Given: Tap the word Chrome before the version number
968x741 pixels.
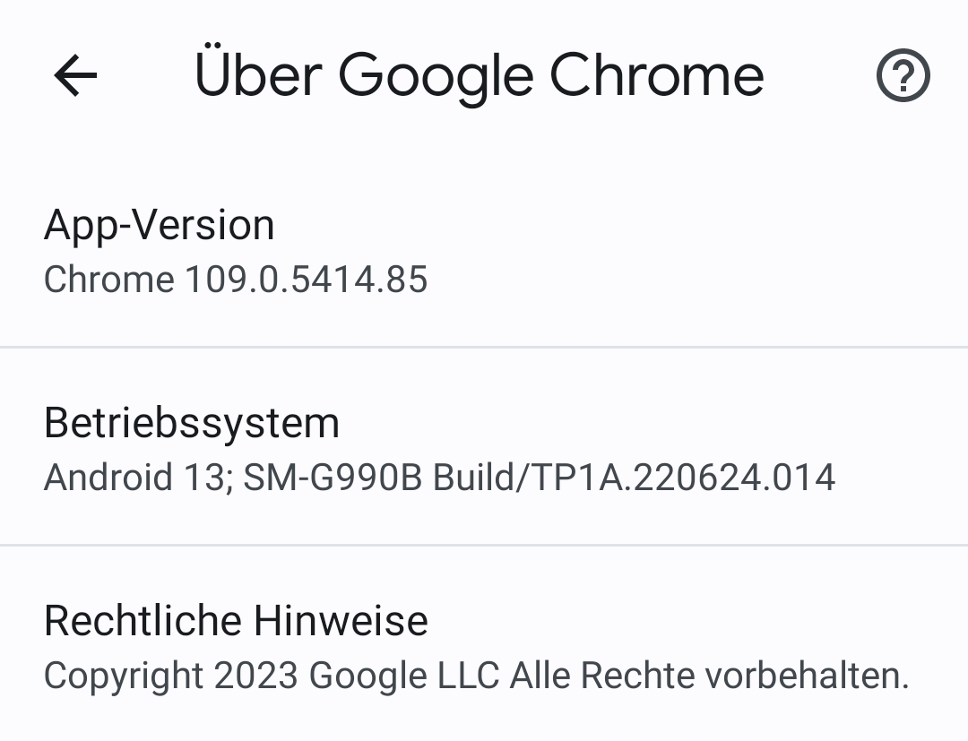Looking at the screenshot, I should [108, 280].
